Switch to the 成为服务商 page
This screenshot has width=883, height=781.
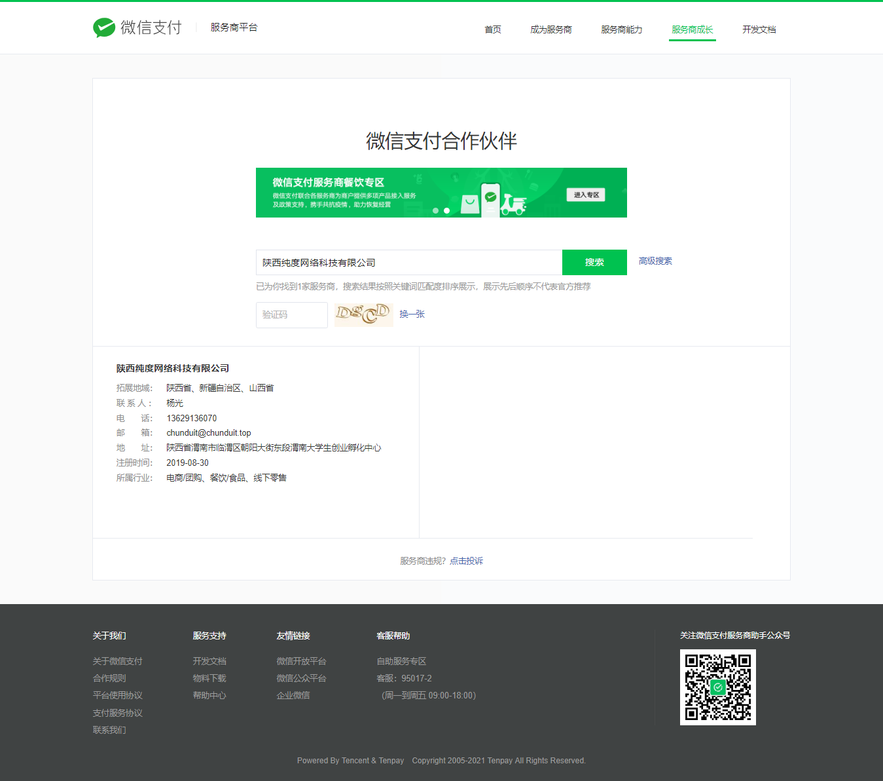pos(550,29)
